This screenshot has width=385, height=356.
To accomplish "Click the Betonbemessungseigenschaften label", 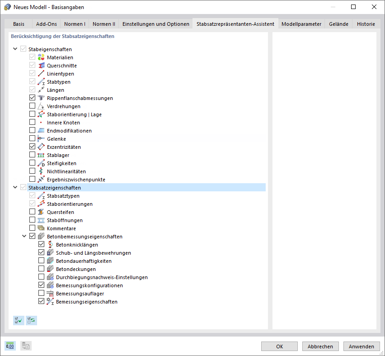I will (85, 237).
